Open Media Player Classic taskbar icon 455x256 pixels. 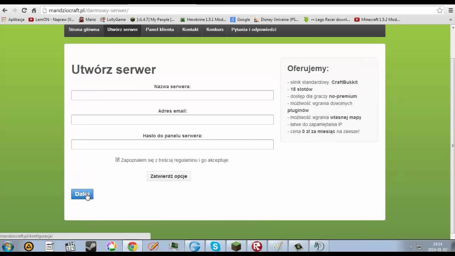(70, 246)
